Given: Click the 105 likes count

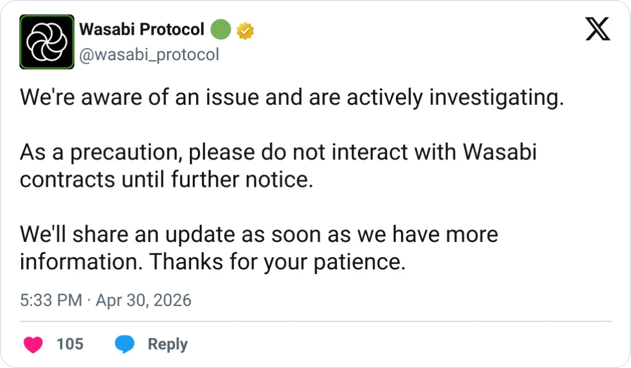Looking at the screenshot, I should pyautogui.click(x=70, y=344).
